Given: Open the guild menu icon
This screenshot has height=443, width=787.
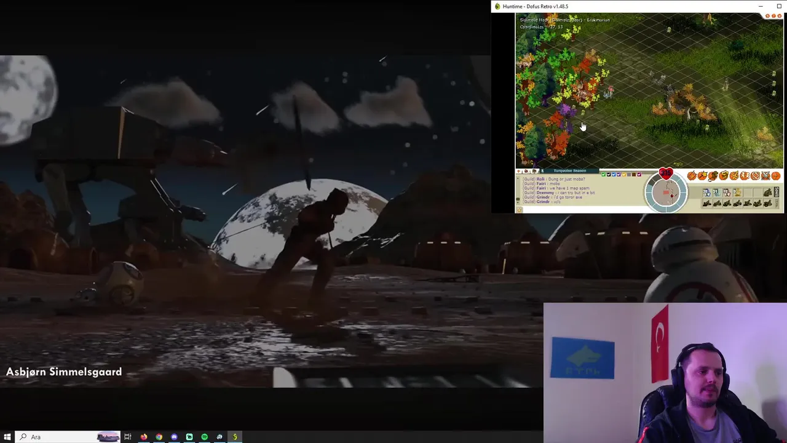Looking at the screenshot, I should pos(755,176).
